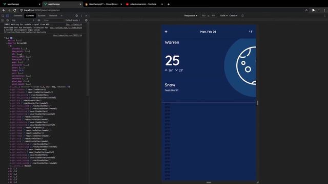
Task: Open a new browser tab
Action: tap(169, 4)
